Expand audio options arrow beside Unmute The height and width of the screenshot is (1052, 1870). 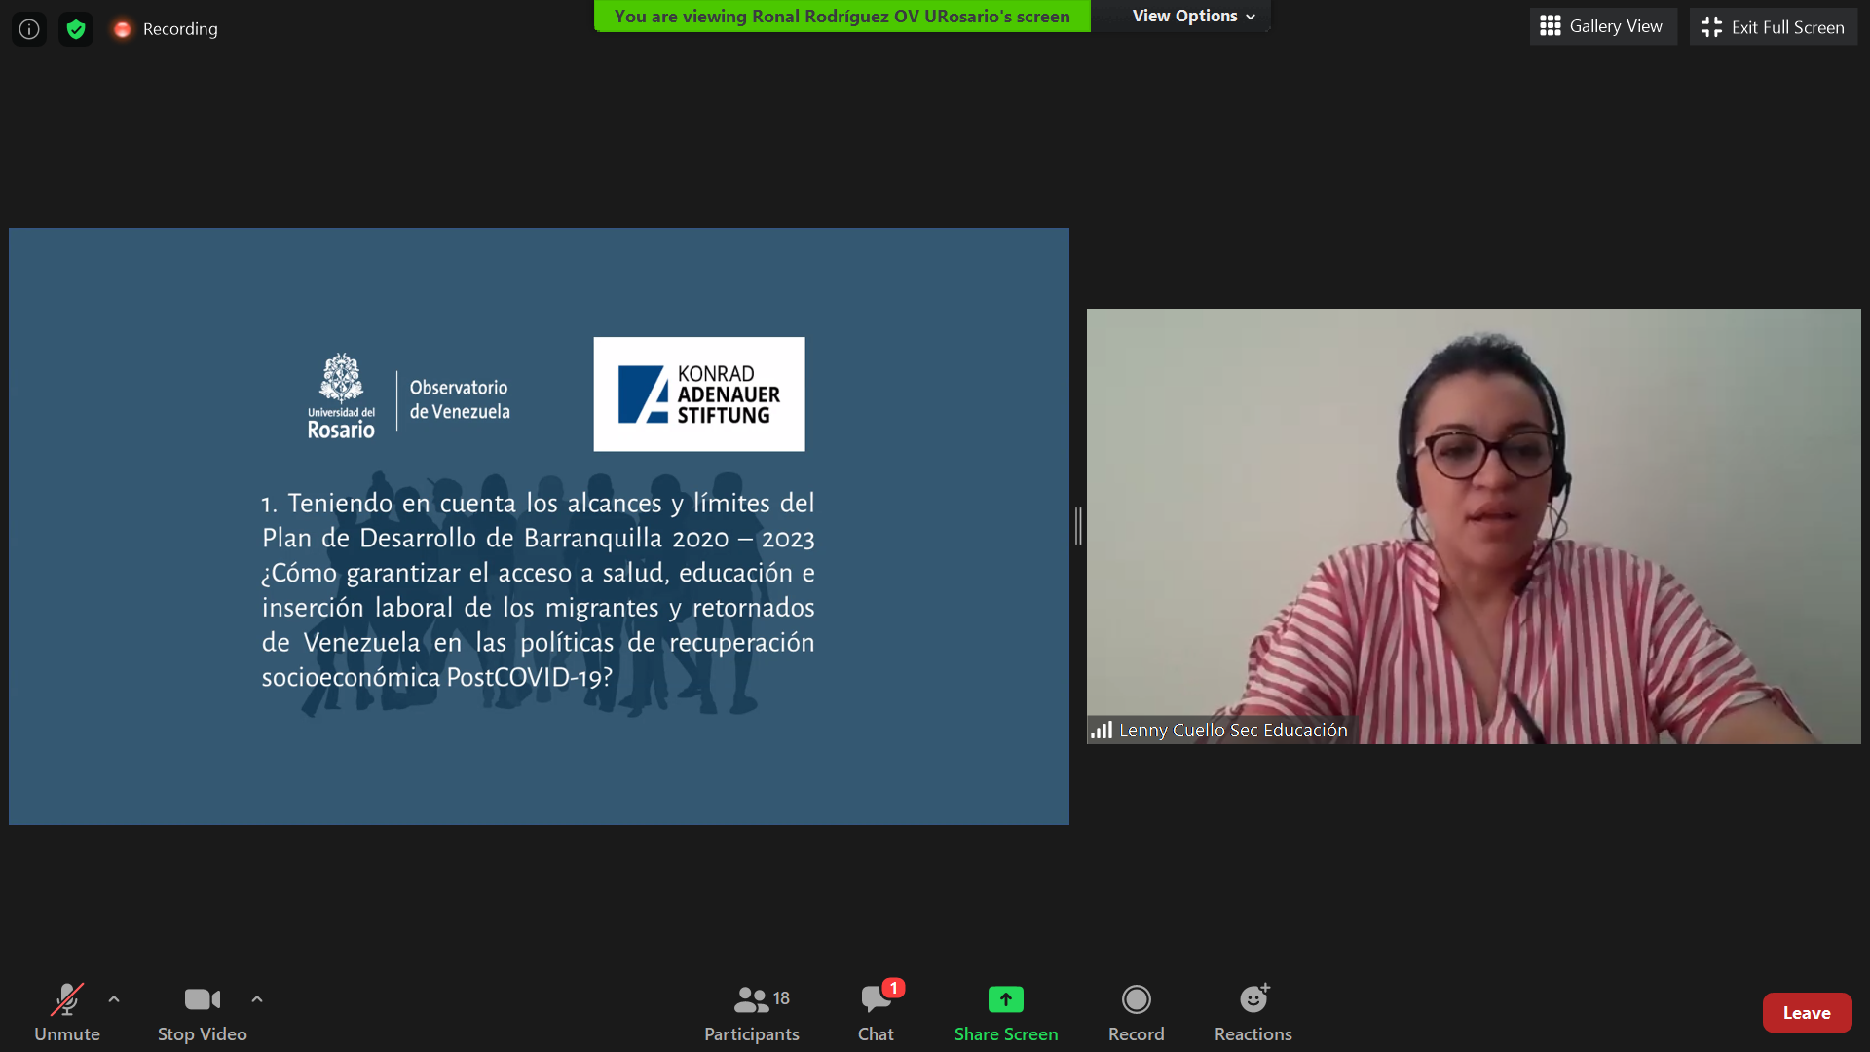114,999
